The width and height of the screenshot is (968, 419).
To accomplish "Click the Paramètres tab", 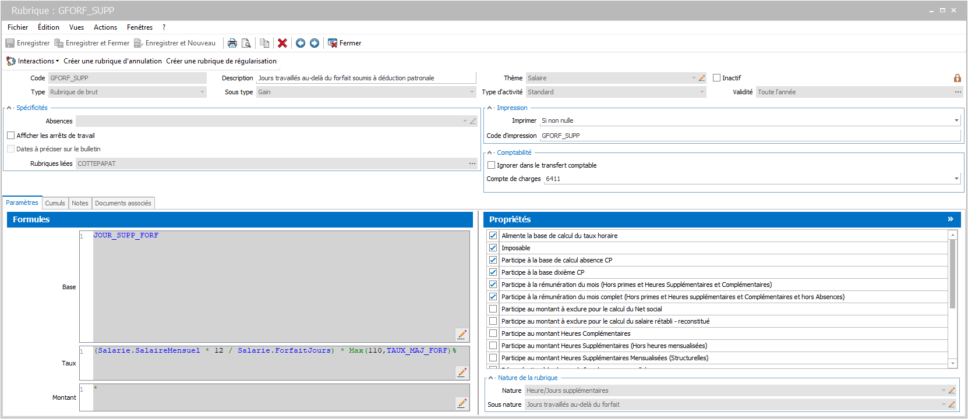I will tap(22, 203).
